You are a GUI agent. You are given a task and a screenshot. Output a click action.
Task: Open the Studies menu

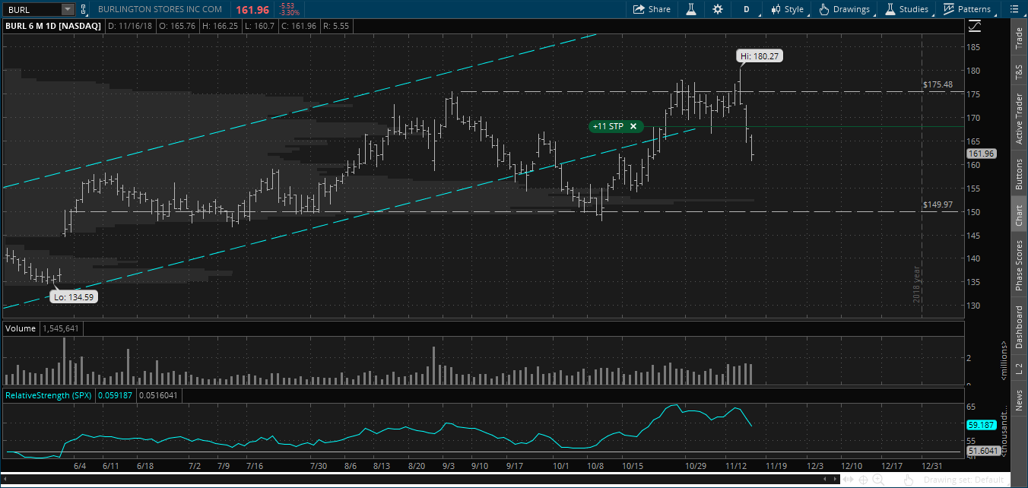[906, 9]
